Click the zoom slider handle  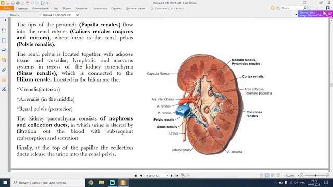click(x=316, y=176)
